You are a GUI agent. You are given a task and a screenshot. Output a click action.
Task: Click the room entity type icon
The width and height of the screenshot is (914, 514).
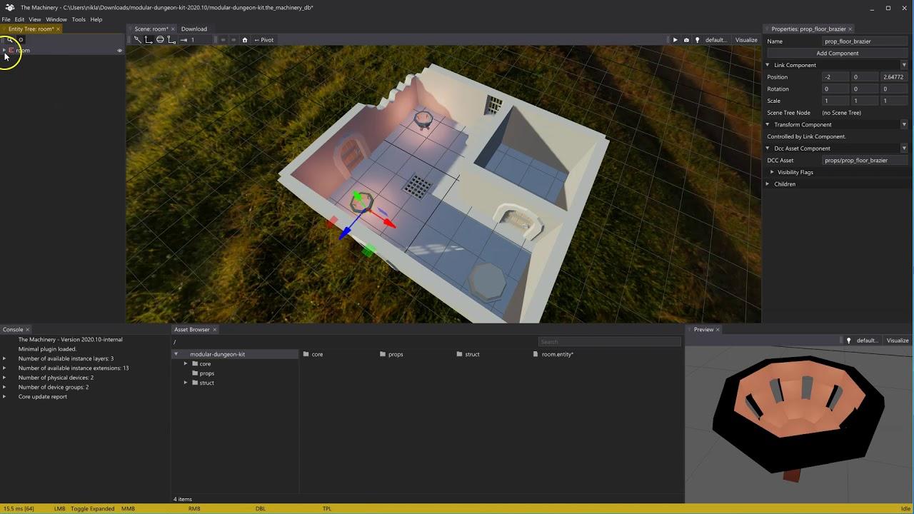coord(11,51)
